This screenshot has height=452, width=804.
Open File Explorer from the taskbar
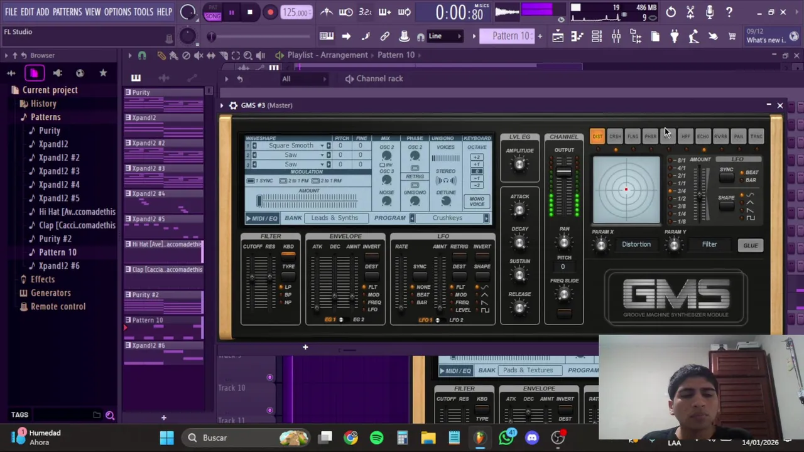(x=428, y=438)
